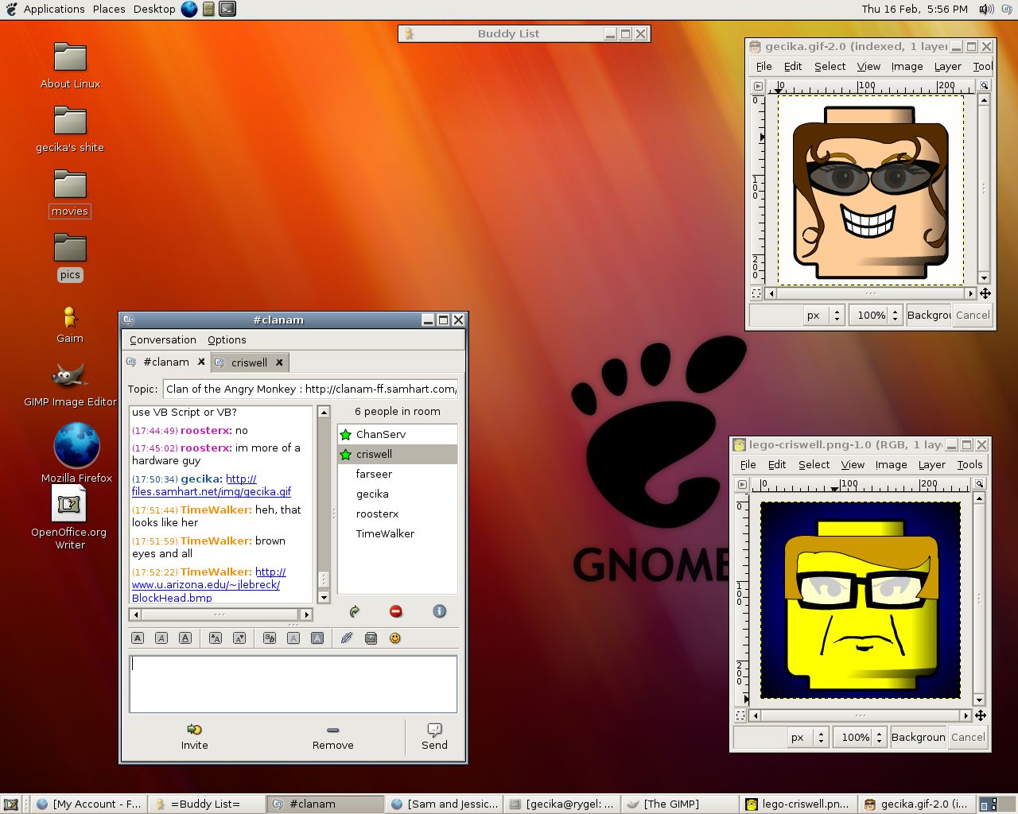Toggle italic text formatting in chat toolbar
Viewport: 1018px width, 814px height.
(161, 638)
